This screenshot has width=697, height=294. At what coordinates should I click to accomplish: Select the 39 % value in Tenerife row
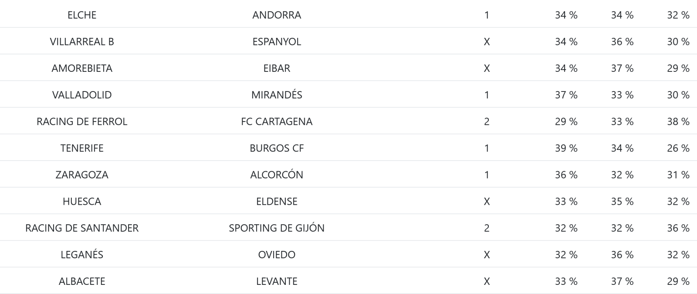coord(566,148)
